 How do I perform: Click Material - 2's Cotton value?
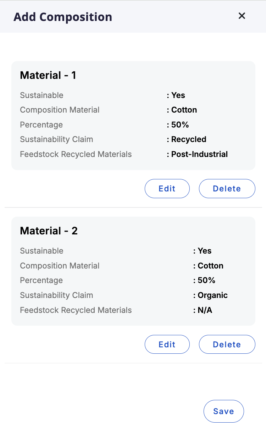pos(210,266)
